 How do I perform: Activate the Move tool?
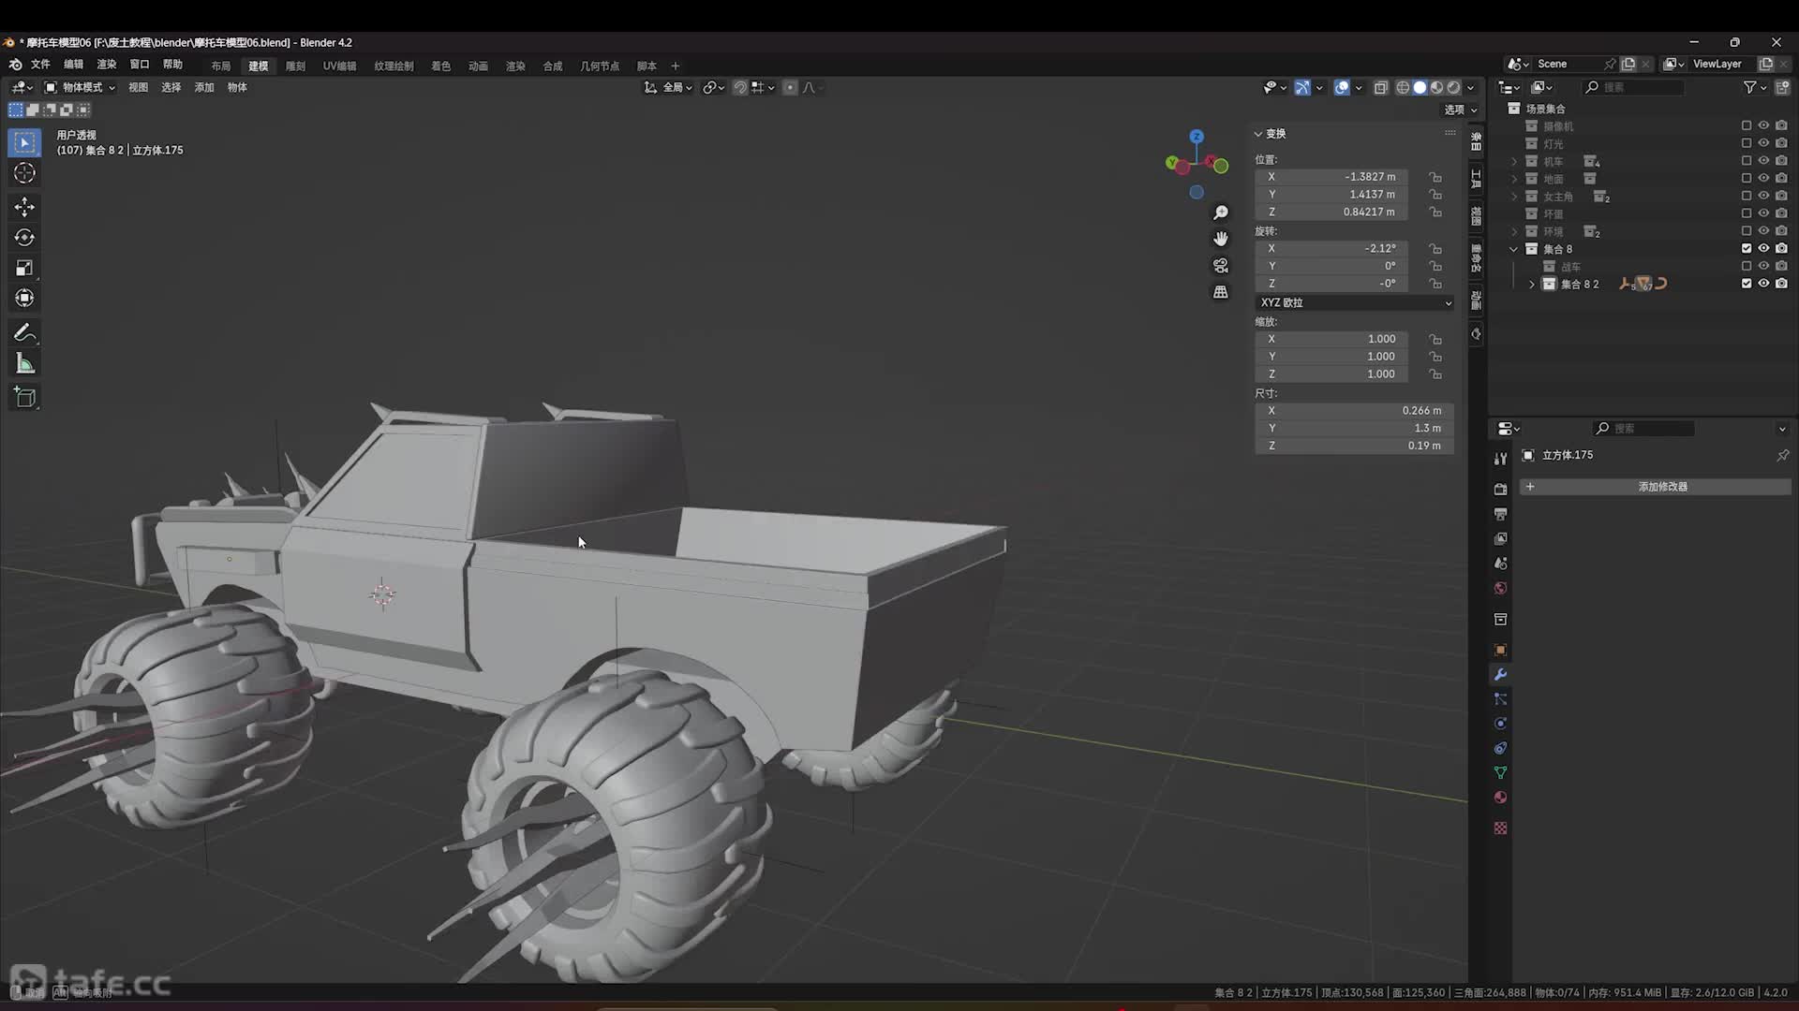click(25, 207)
